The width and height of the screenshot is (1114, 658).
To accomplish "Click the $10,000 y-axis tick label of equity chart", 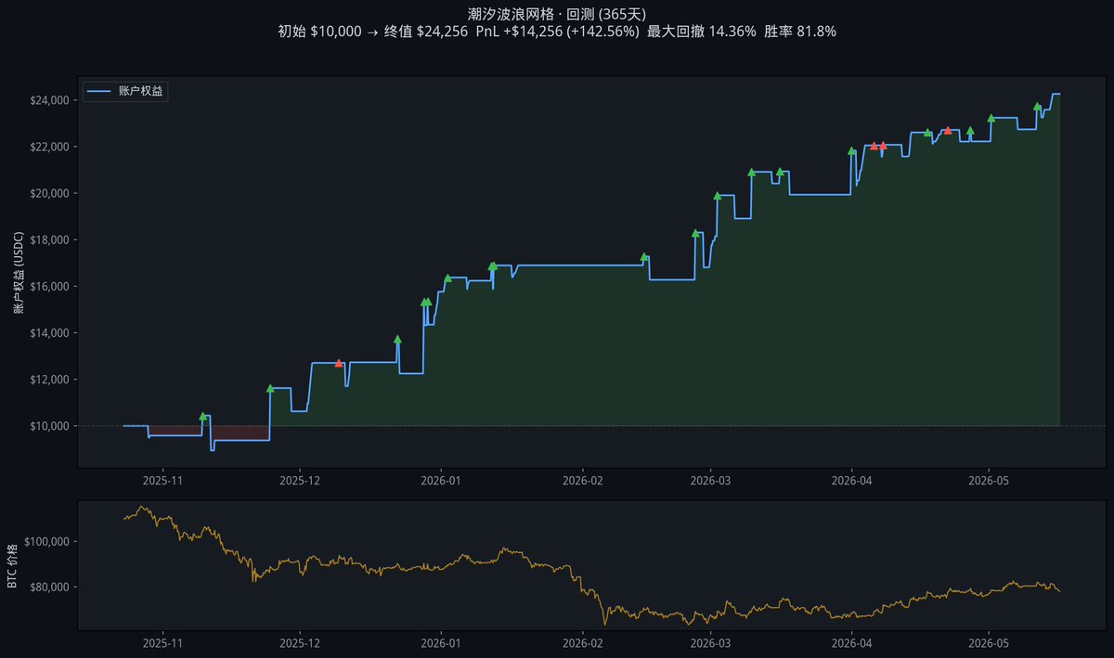I will [x=49, y=426].
